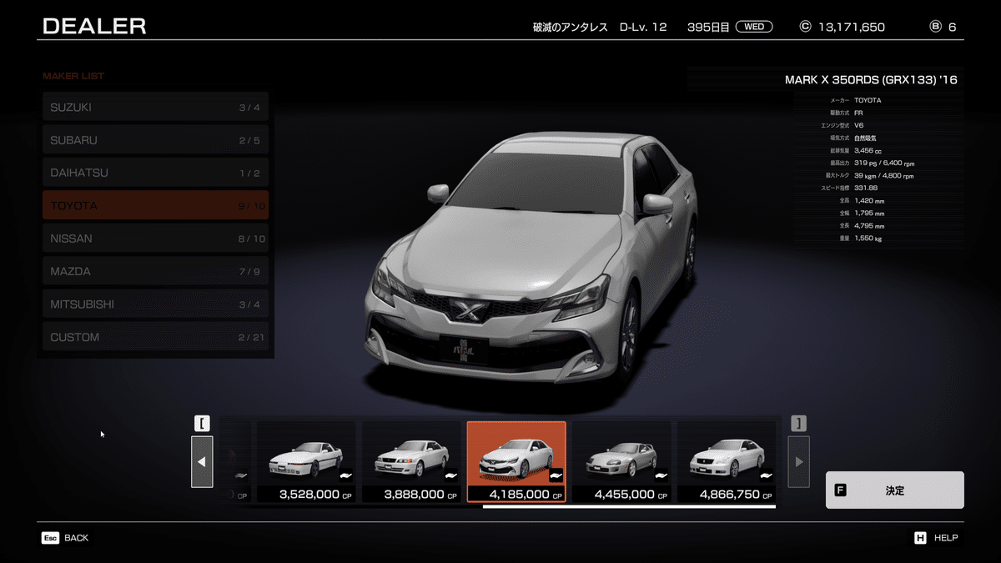Image resolution: width=1001 pixels, height=563 pixels.
Task: Click the purchase hand icon on the 3,888,000 car
Action: pyautogui.click(x=451, y=475)
